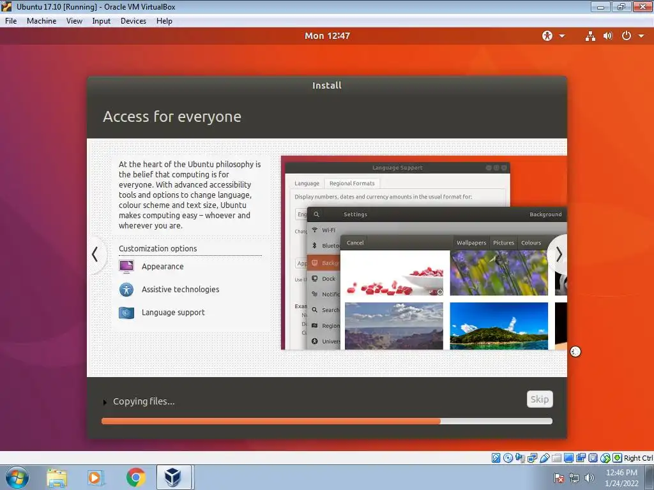Select the Language support label
This screenshot has height=490, width=654.
[x=173, y=313]
